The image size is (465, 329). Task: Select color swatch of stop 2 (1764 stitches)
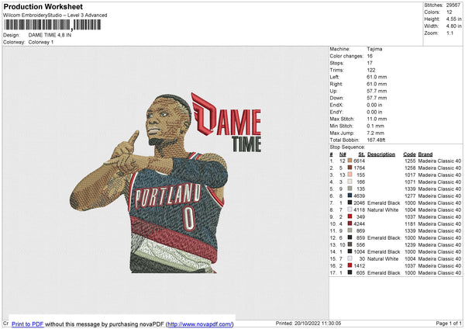click(350, 168)
